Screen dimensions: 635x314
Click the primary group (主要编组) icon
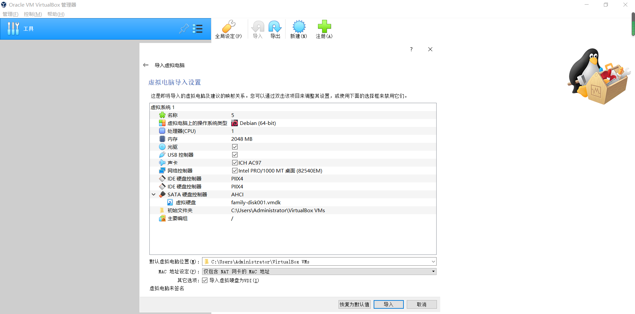[x=162, y=218]
